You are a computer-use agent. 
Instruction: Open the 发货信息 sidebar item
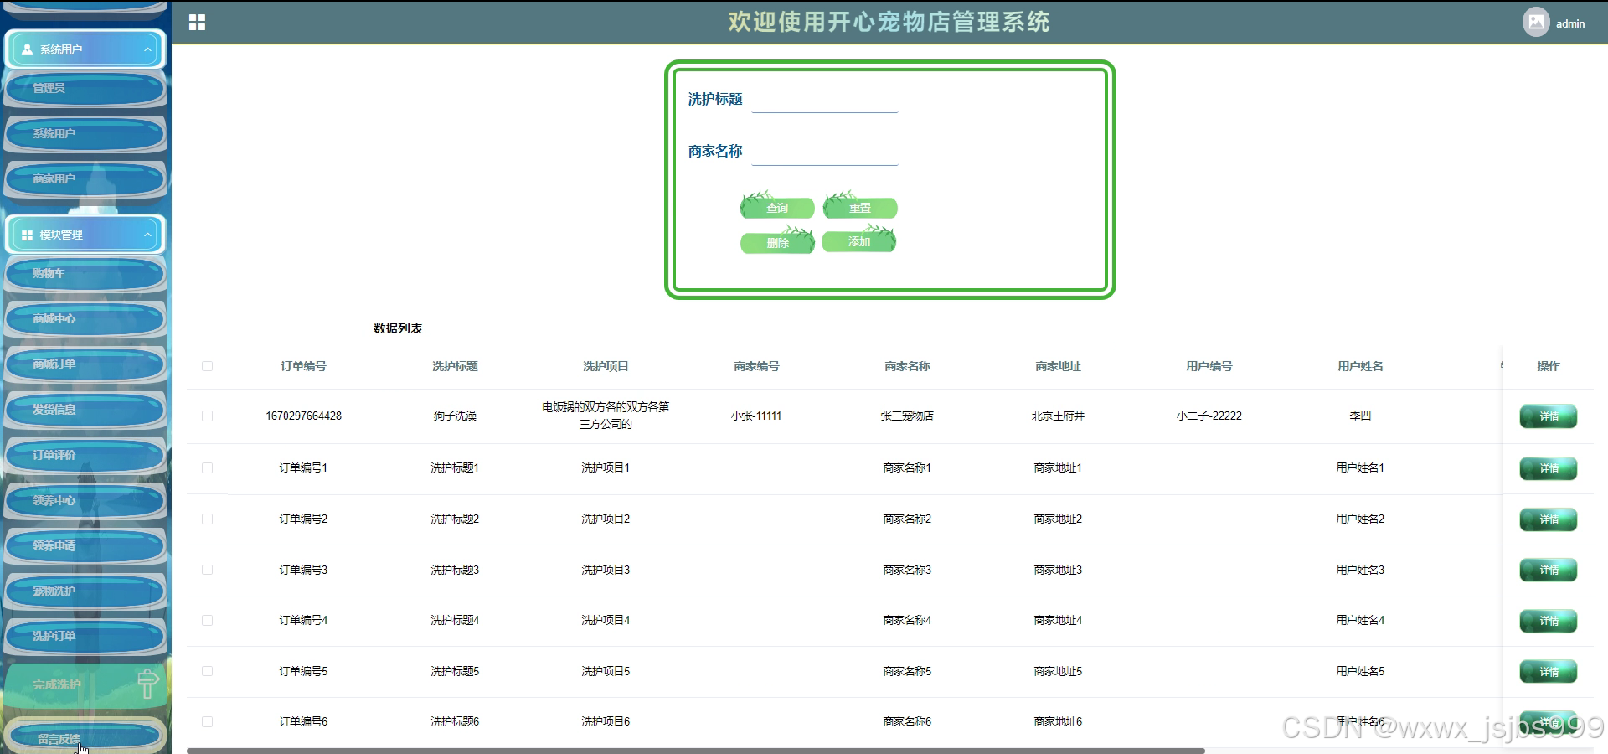click(85, 410)
